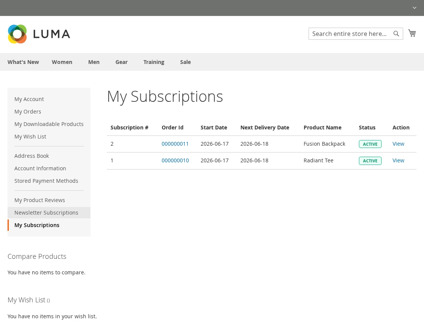The image size is (424, 333).
Task: Open the Women menu
Action: (x=62, y=62)
